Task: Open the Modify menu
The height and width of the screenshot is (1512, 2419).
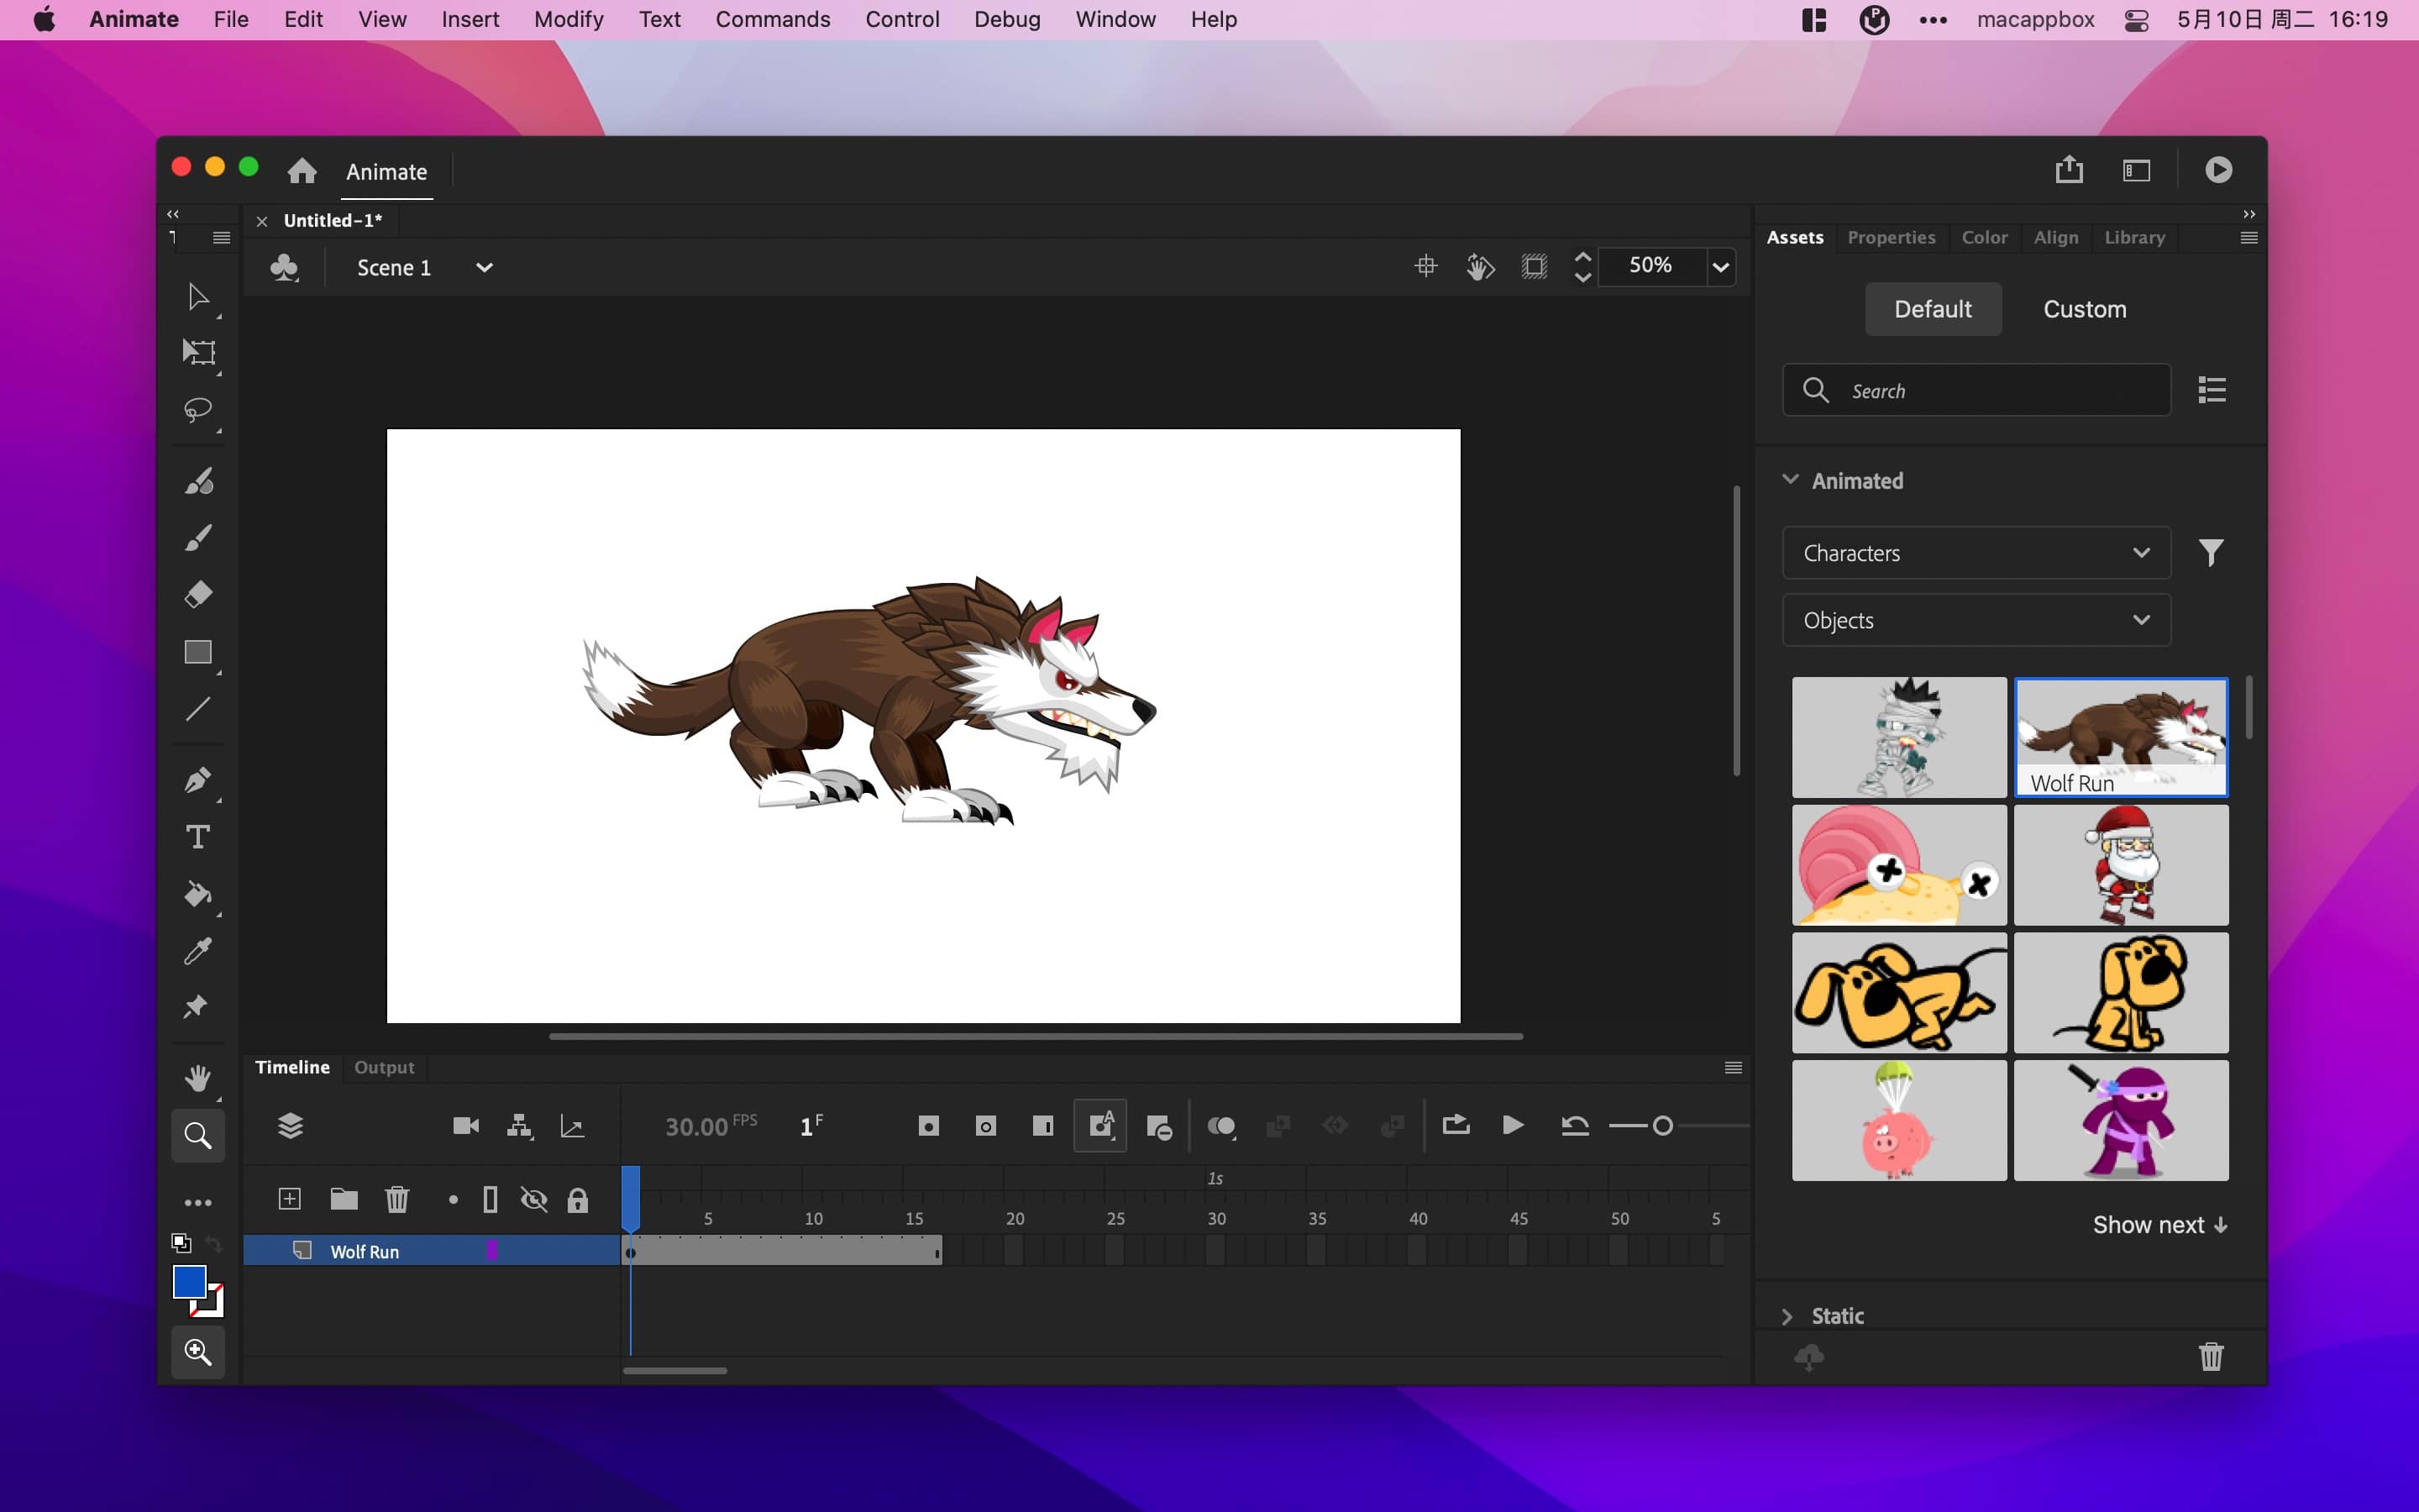Action: coord(568,19)
